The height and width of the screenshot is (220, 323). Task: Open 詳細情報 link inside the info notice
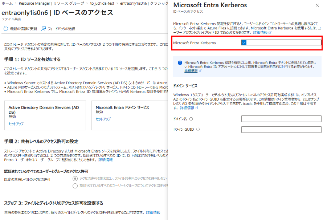pyautogui.click(x=191, y=71)
